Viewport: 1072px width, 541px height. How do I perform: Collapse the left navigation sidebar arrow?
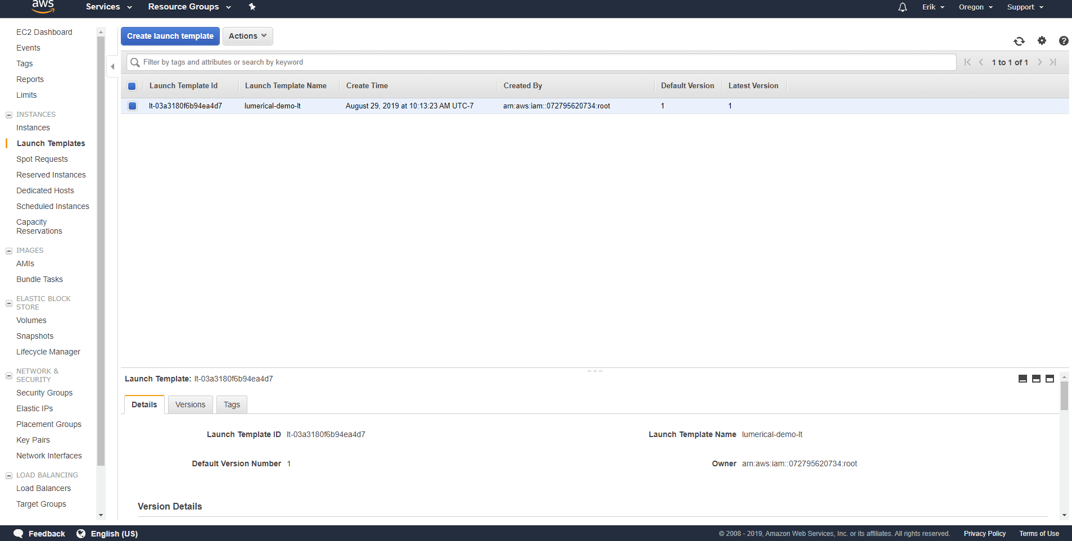[x=112, y=66]
